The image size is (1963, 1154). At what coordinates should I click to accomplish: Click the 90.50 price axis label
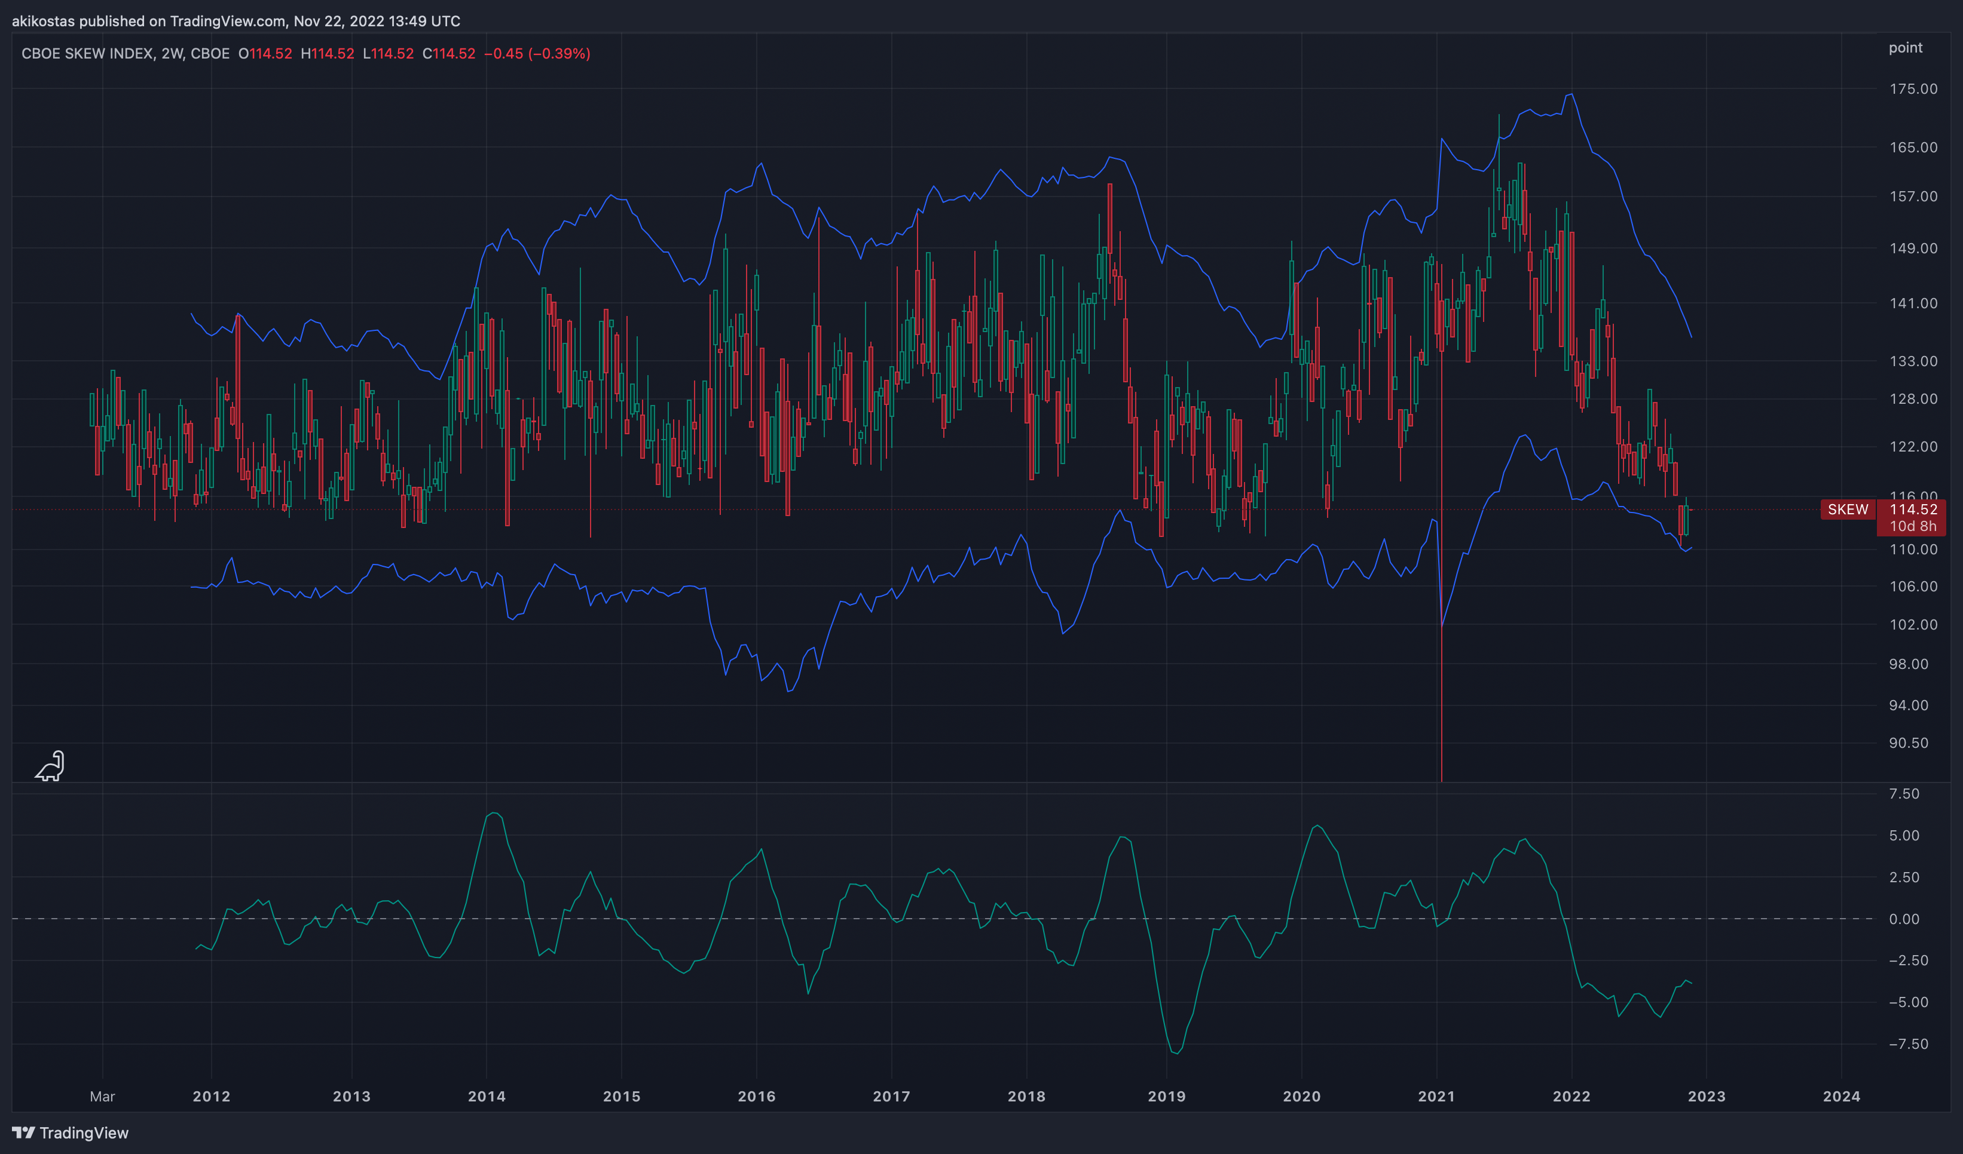coord(1909,743)
